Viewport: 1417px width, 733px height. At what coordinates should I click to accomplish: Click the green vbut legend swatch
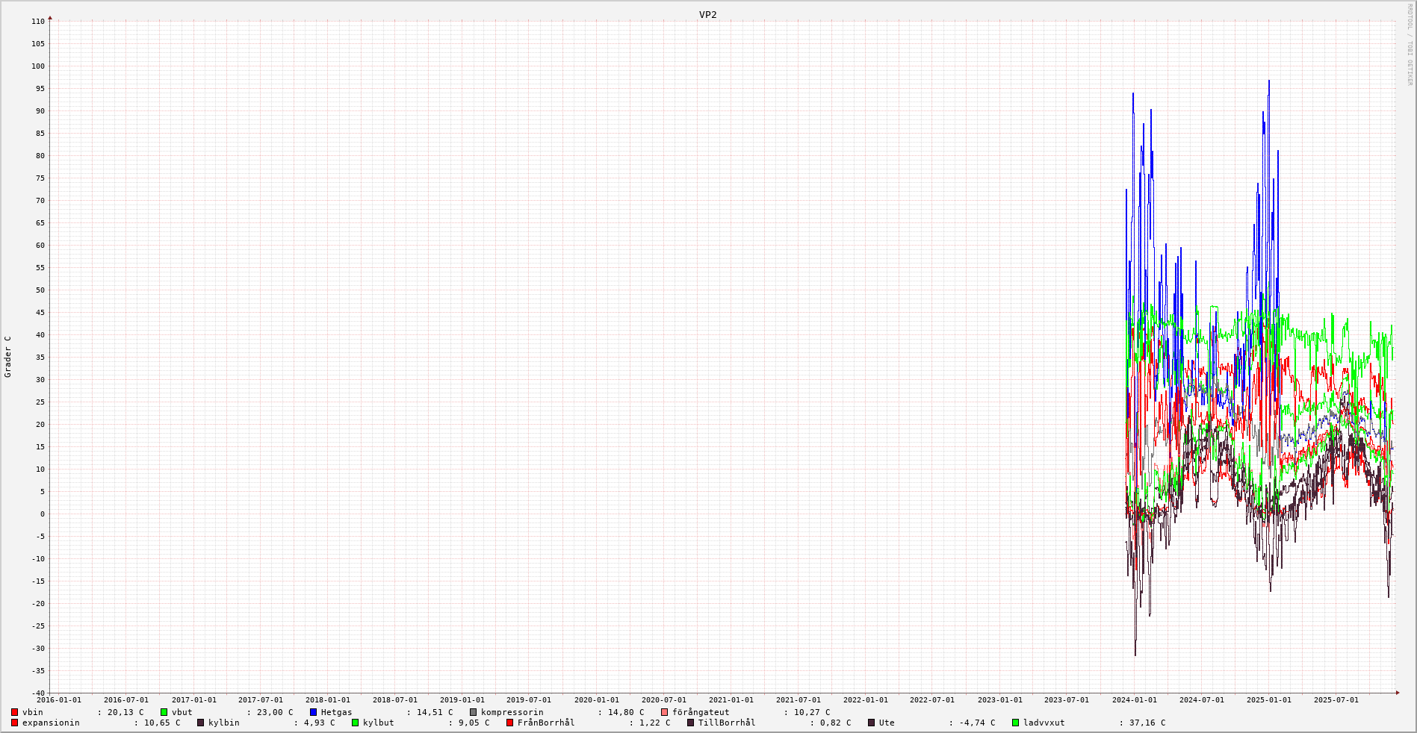(x=164, y=712)
